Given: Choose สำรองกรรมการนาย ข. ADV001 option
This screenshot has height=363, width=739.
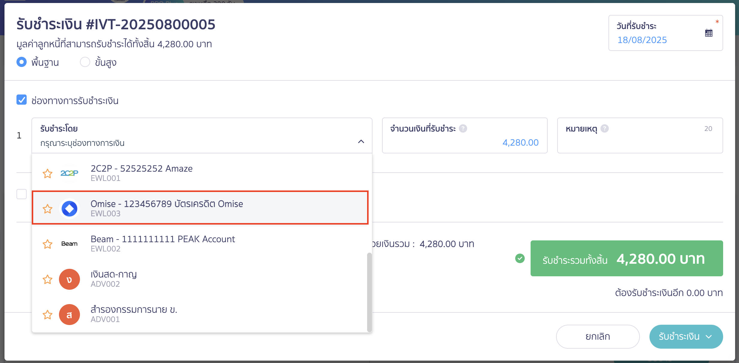Looking at the screenshot, I should tap(200, 314).
